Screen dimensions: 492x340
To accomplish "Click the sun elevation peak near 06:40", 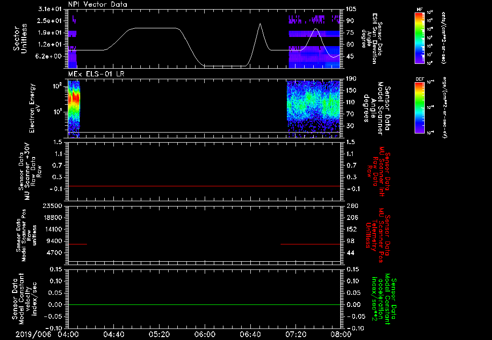I will coord(260,24).
